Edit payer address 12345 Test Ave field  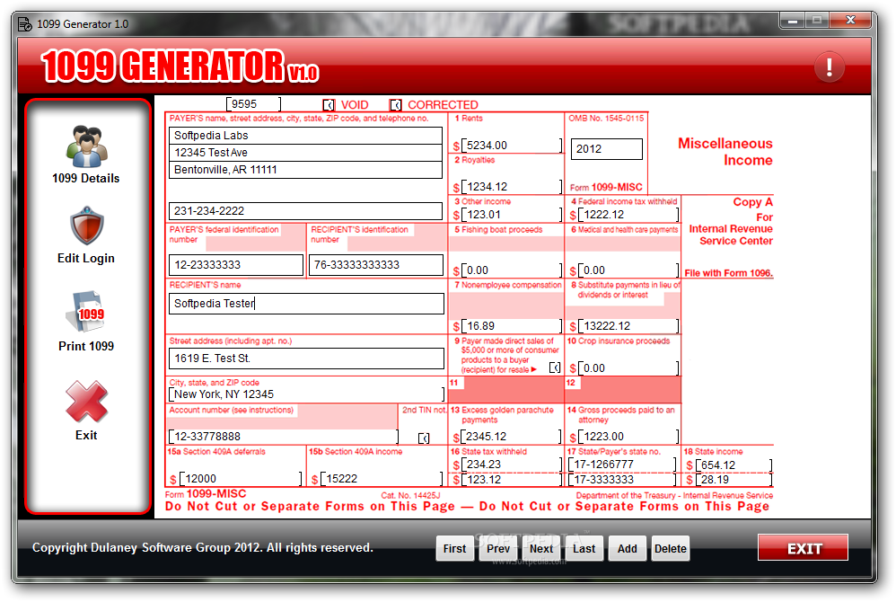(x=306, y=153)
